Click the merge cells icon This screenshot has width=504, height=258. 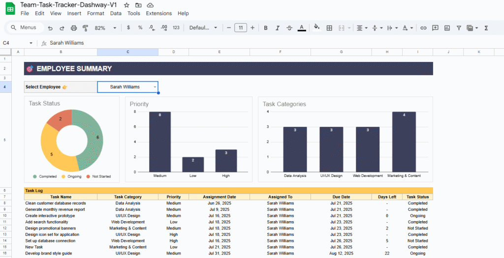(x=342, y=28)
